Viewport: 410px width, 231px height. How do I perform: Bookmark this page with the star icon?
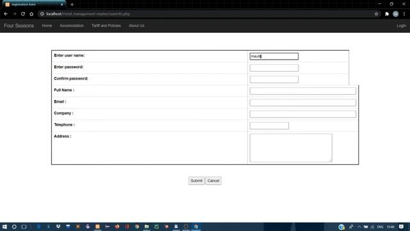tap(376, 14)
